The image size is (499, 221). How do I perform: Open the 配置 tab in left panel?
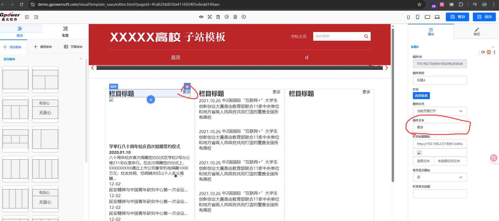pyautogui.click(x=65, y=31)
